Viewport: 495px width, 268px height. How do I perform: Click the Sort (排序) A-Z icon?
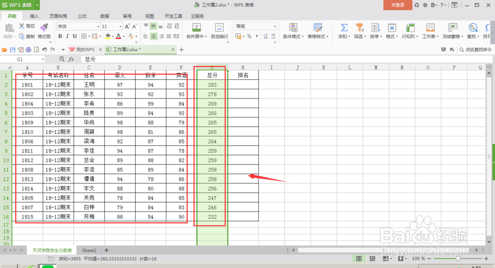coord(376,28)
